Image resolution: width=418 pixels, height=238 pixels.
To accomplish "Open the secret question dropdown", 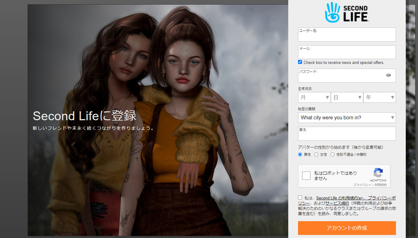I will pyautogui.click(x=347, y=117).
